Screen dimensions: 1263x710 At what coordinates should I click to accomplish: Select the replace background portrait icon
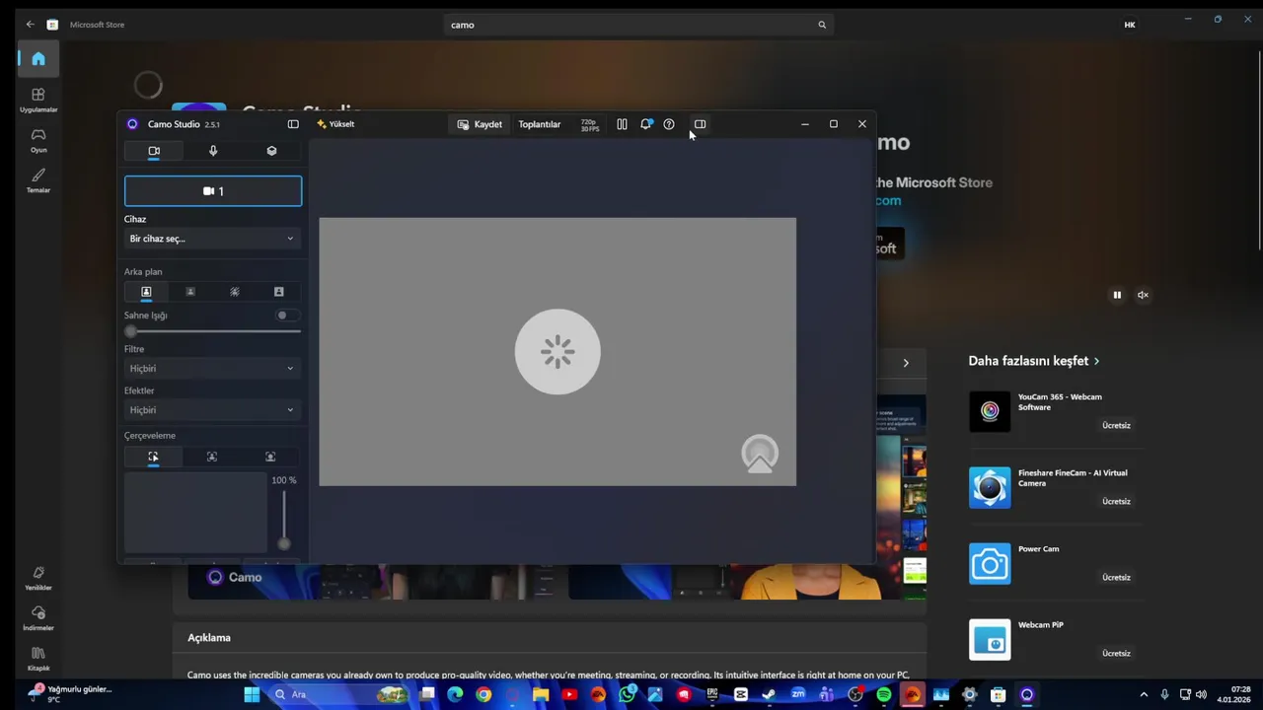(x=278, y=292)
